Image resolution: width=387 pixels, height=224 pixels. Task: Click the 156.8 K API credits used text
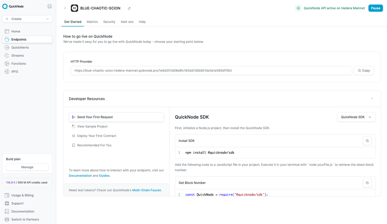(27, 183)
